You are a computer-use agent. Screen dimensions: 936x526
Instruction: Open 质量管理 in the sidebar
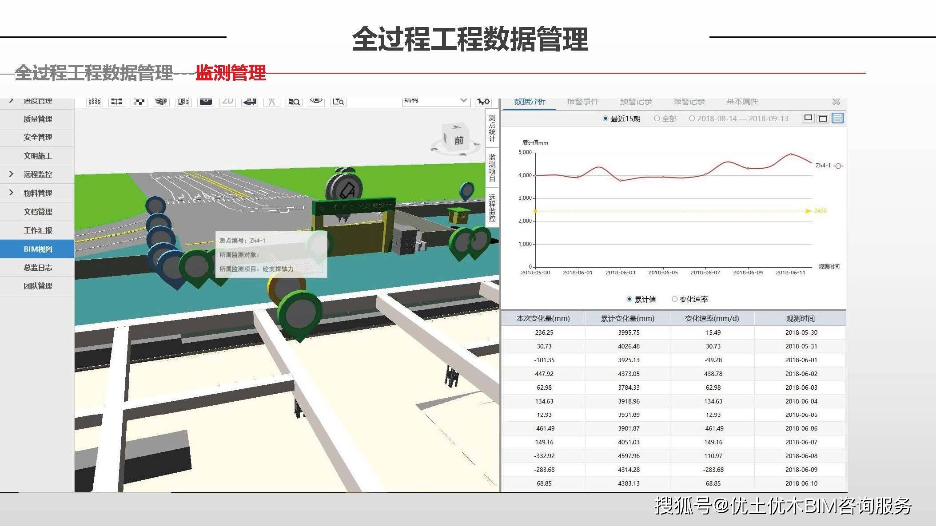37,119
